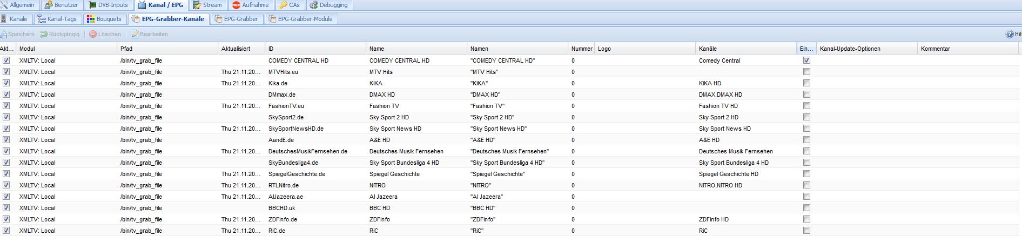
Task: Select the RTLNitro.de ID cell
Action: coord(315,185)
